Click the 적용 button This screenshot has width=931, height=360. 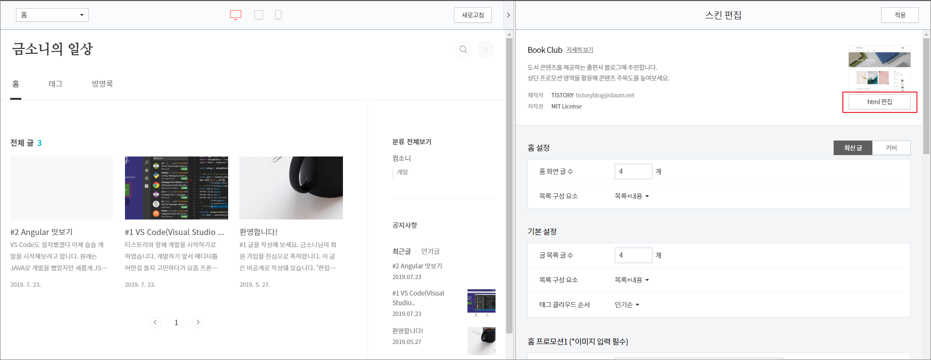[900, 15]
